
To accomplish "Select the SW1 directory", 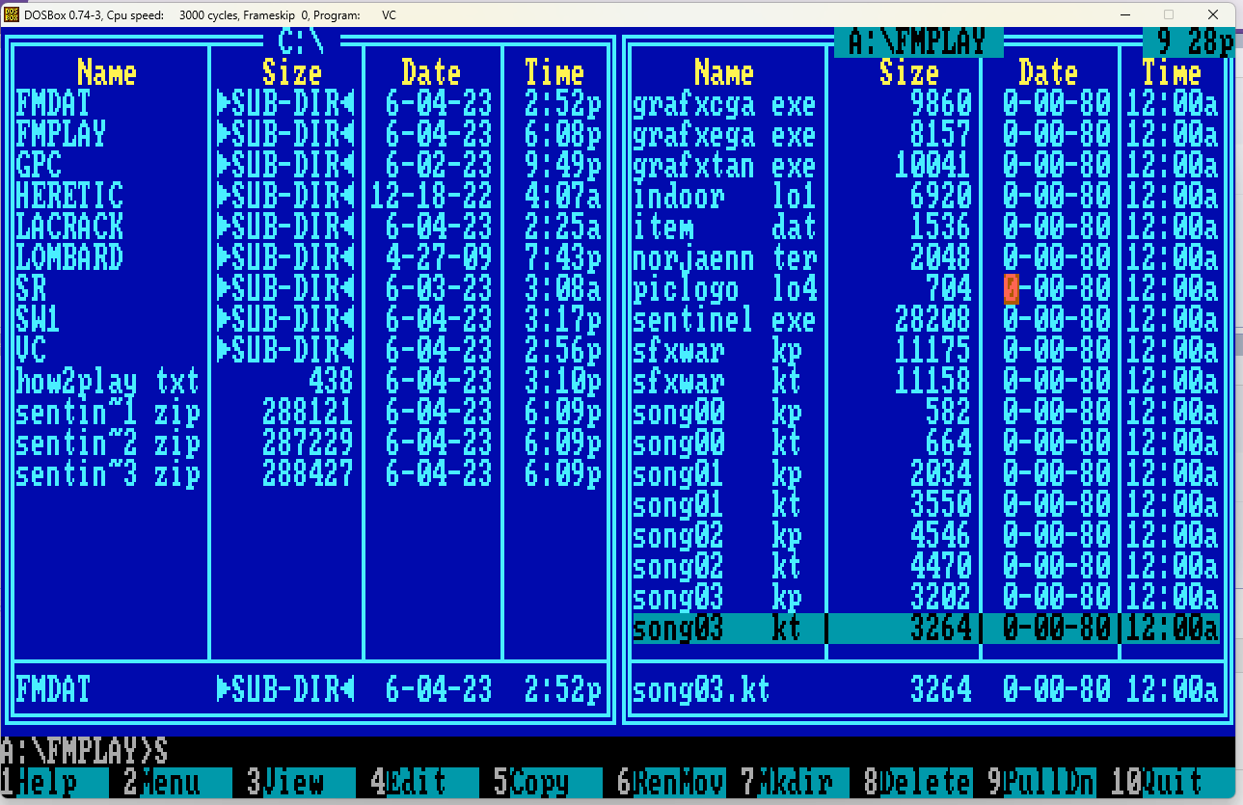I will coord(309,319).
